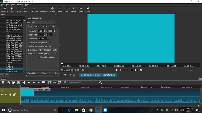Click the Stream button
This screenshot has width=202, height=113.
[x=44, y=73]
